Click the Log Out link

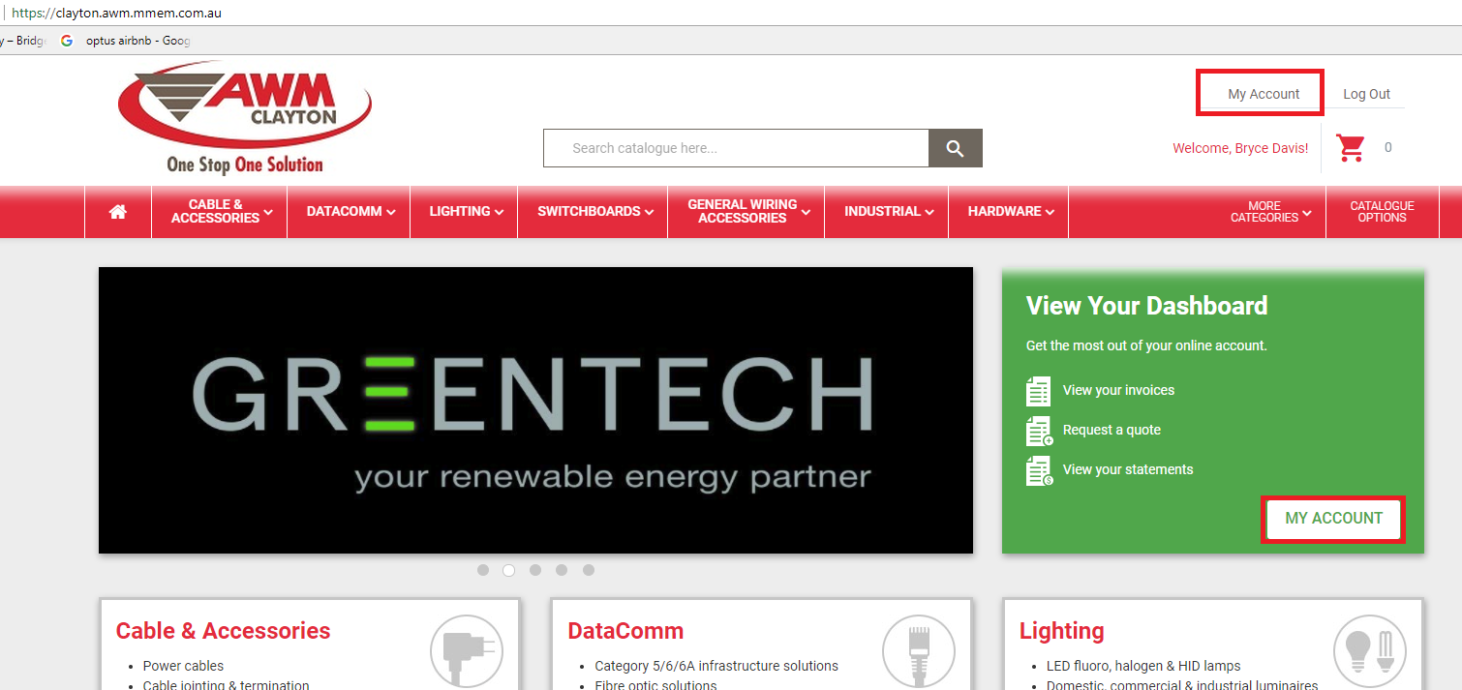tap(1366, 94)
